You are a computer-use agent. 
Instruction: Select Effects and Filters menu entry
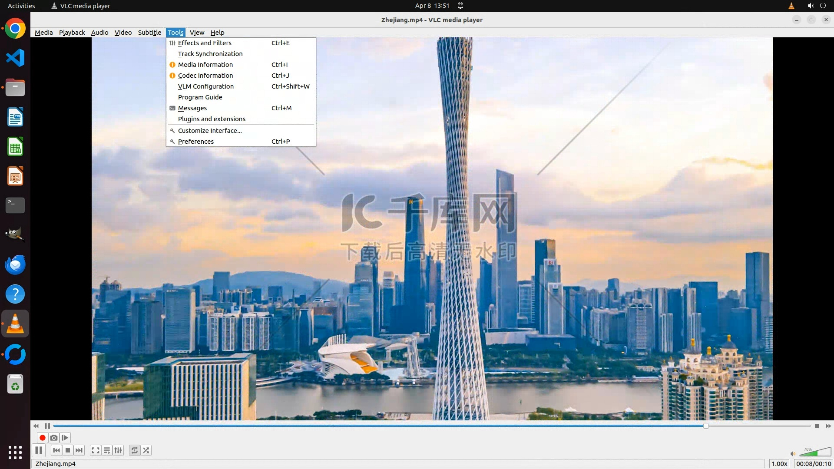click(x=205, y=43)
